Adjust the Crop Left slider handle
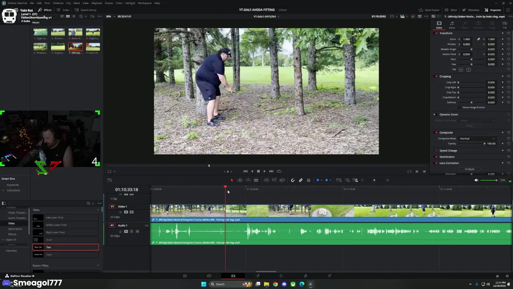513x289 pixels. coord(458,82)
